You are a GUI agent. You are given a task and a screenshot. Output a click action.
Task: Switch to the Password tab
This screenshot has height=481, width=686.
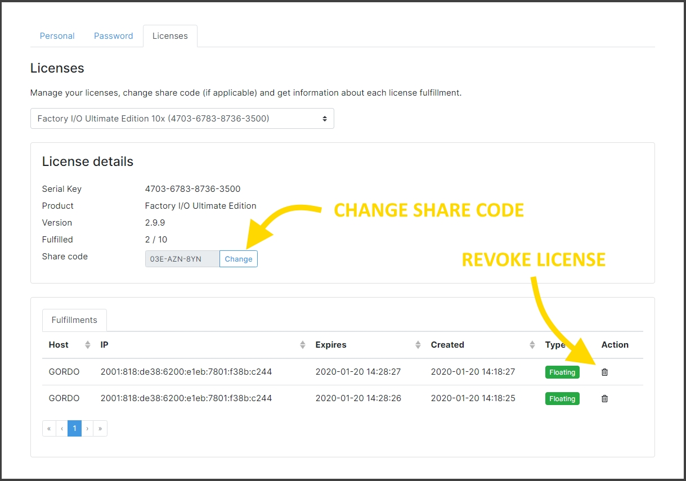[114, 36]
